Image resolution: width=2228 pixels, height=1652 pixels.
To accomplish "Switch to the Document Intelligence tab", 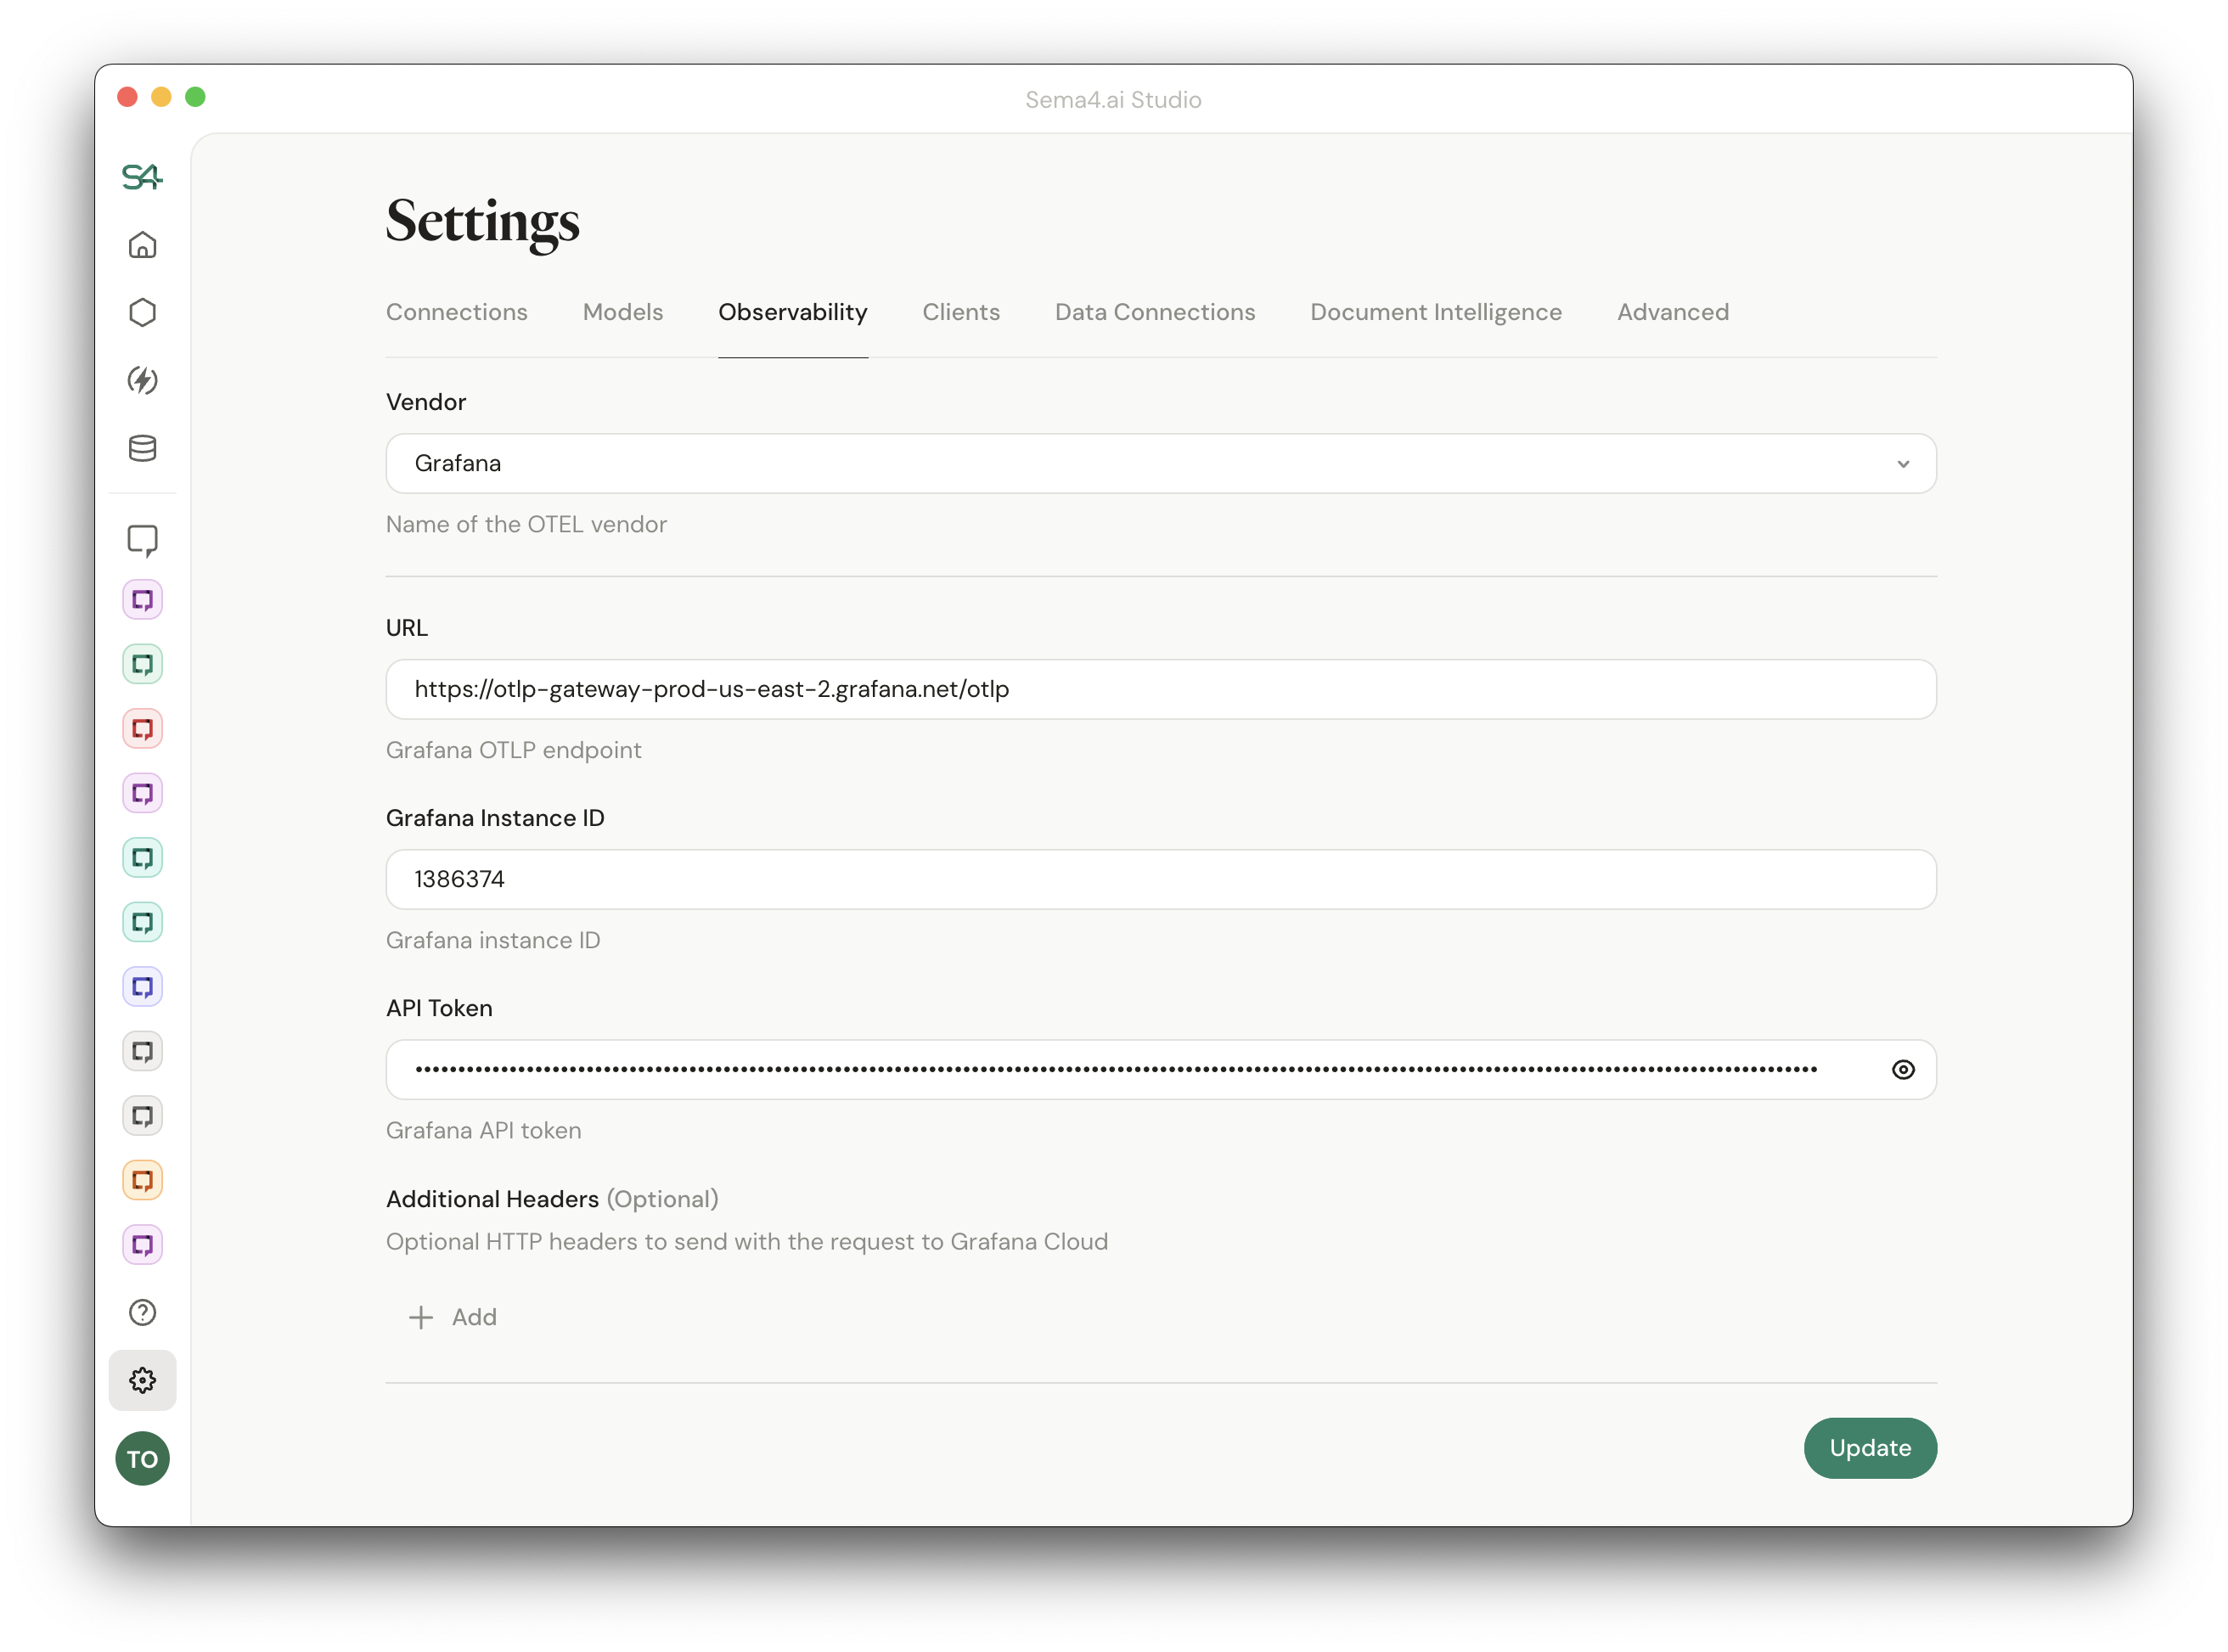I will tap(1435, 312).
